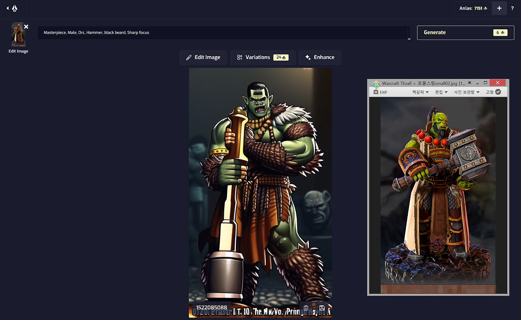Toggle fullscreen icon in viewer title bar
The height and width of the screenshot is (320, 521).
point(469,83)
